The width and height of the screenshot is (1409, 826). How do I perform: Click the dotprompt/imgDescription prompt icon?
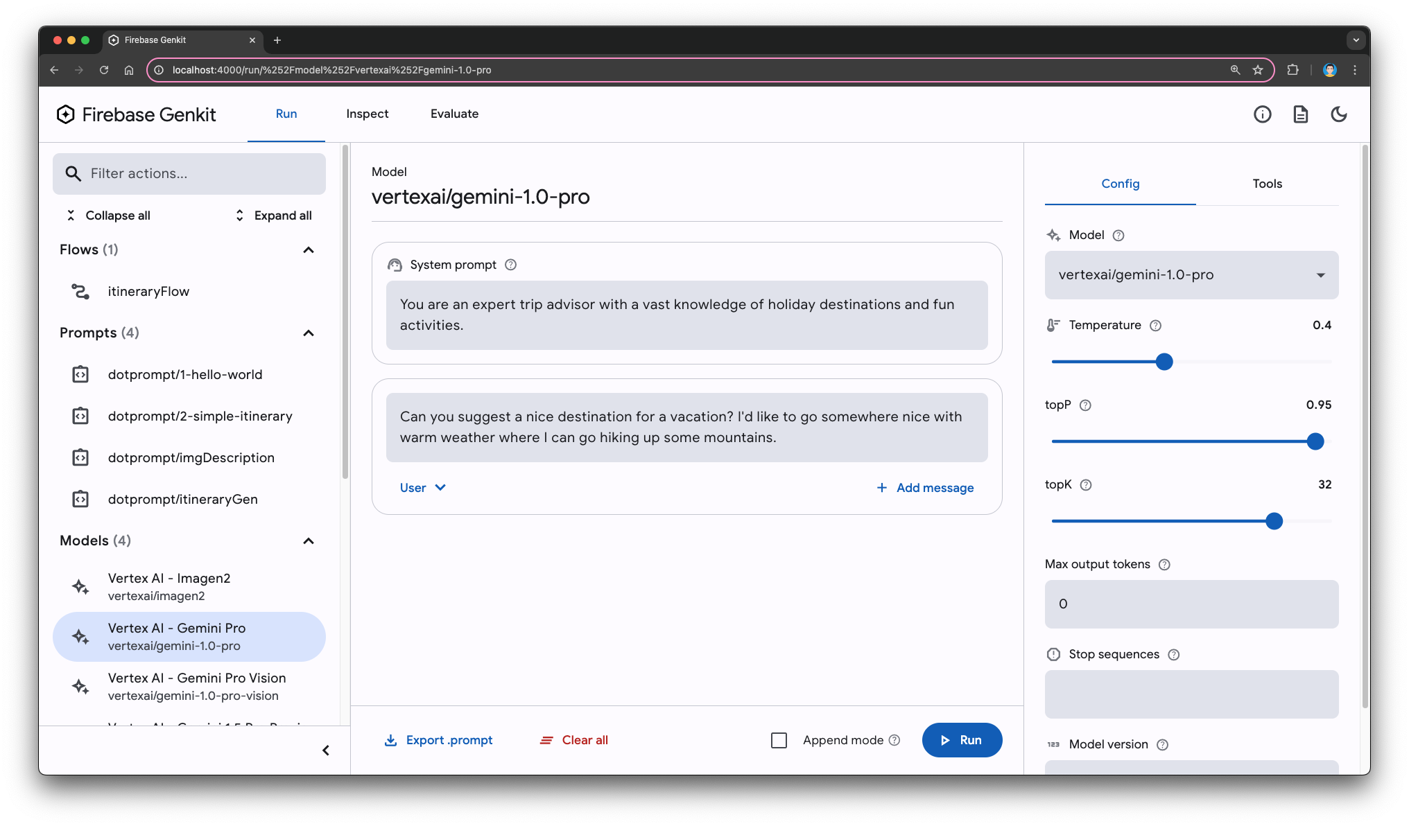click(x=80, y=457)
